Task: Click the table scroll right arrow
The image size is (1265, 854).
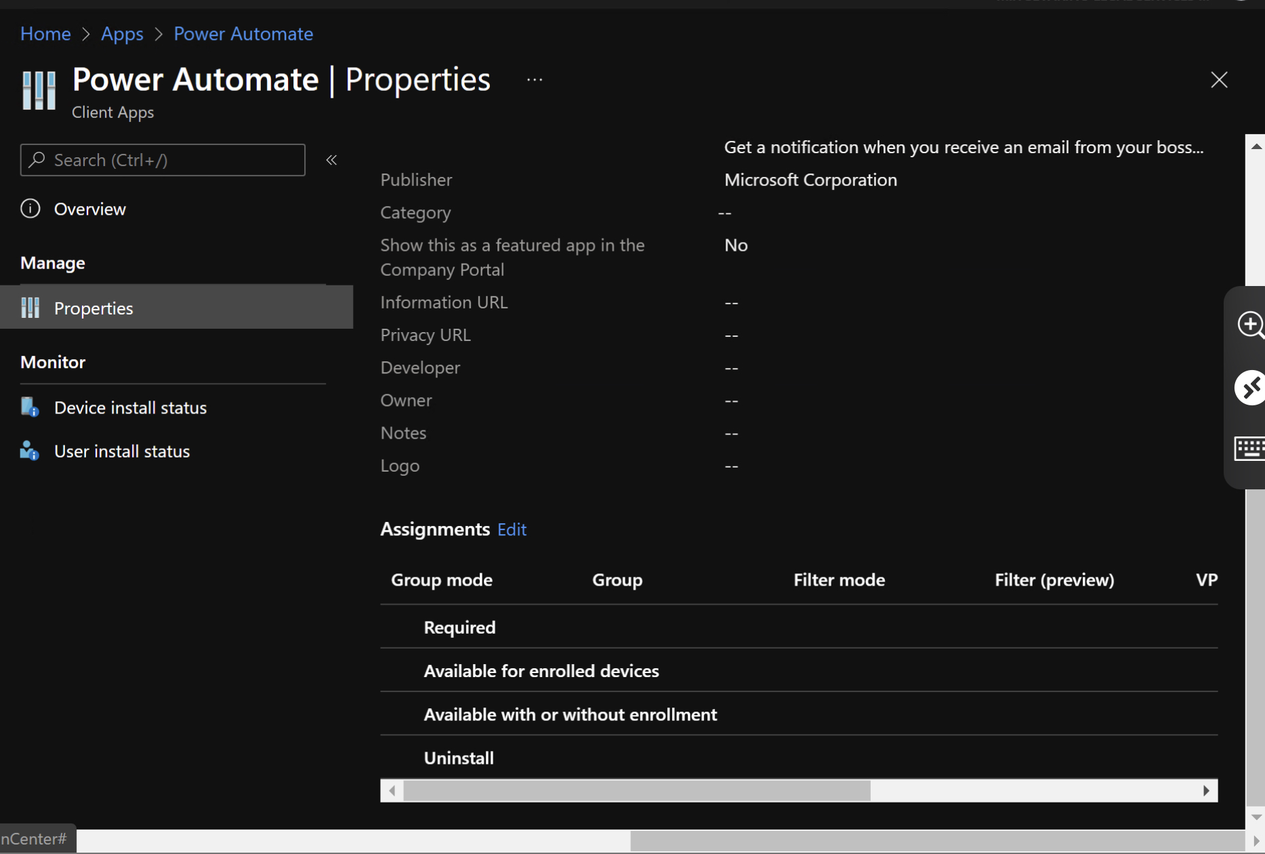Action: point(1206,790)
